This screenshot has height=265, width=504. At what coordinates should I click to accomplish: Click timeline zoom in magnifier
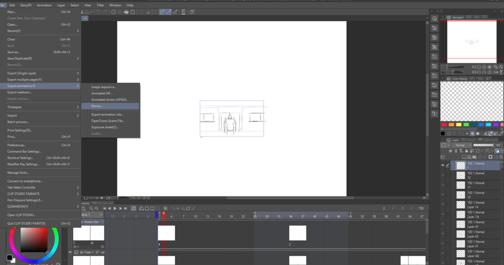point(97,208)
